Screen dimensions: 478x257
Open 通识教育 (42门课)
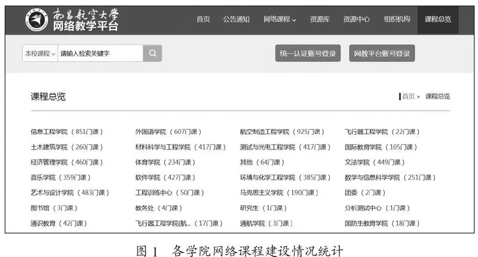[59, 224]
